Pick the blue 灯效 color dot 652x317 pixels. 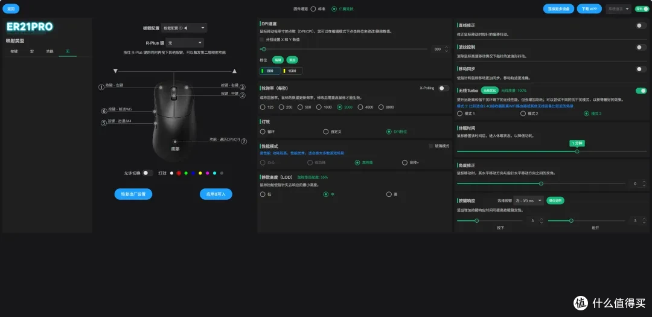[x=193, y=173]
